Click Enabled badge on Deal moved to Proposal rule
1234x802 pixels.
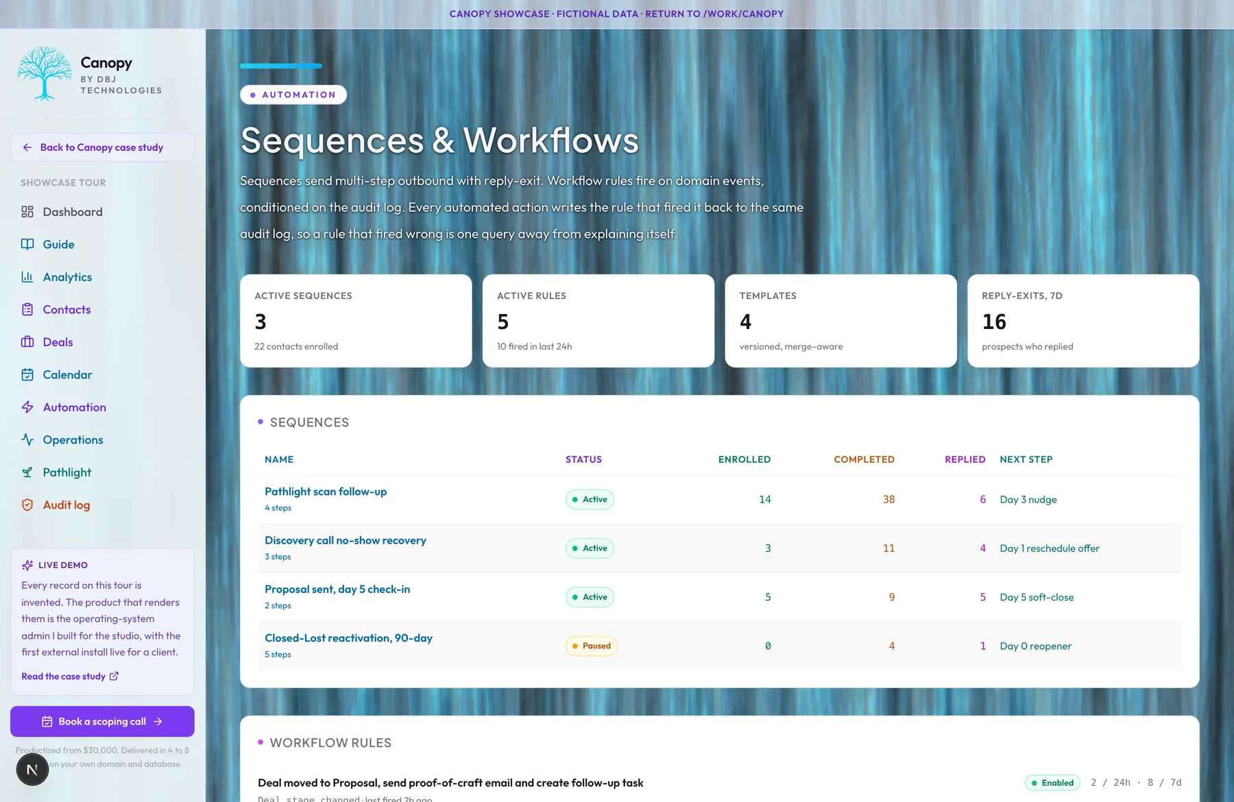pos(1052,783)
